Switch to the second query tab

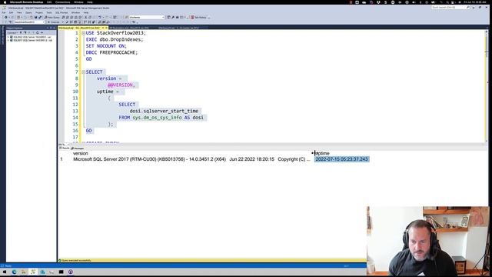click(x=128, y=28)
